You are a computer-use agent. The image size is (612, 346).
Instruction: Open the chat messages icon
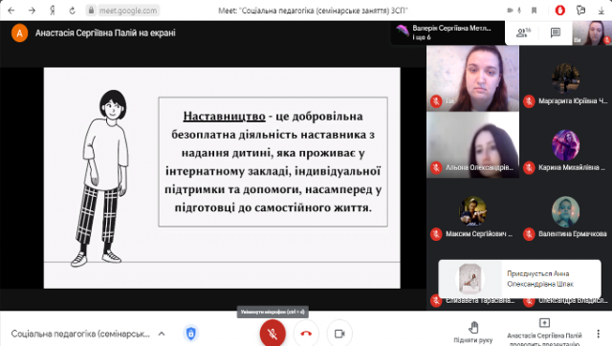pyautogui.click(x=556, y=32)
